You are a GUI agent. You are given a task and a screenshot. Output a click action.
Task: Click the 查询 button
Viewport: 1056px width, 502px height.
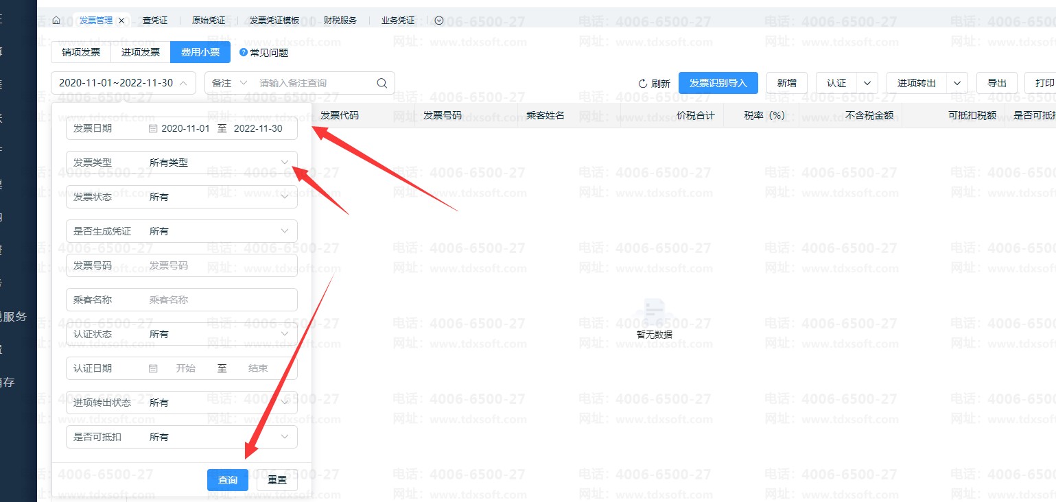click(228, 480)
